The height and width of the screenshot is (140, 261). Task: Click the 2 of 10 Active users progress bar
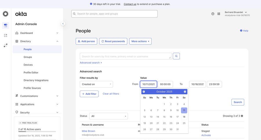(x=37, y=132)
